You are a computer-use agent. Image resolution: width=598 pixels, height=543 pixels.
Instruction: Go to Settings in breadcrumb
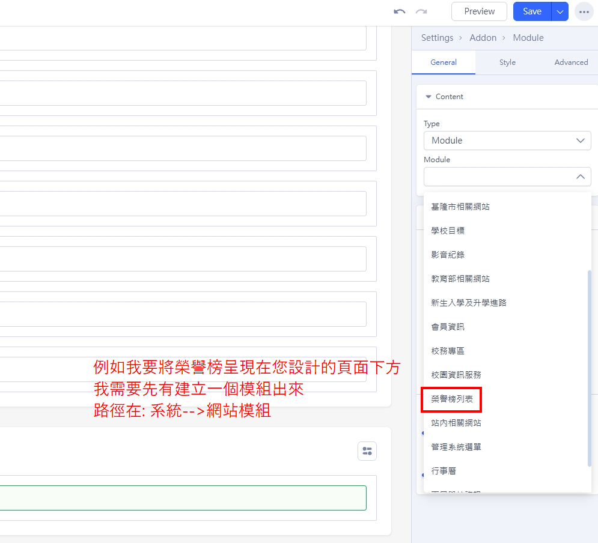pyautogui.click(x=437, y=38)
